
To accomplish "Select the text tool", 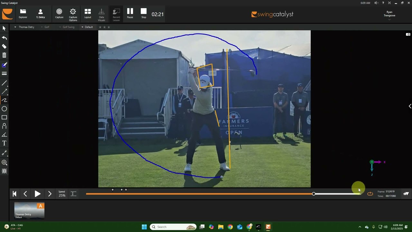I will click(x=4, y=143).
